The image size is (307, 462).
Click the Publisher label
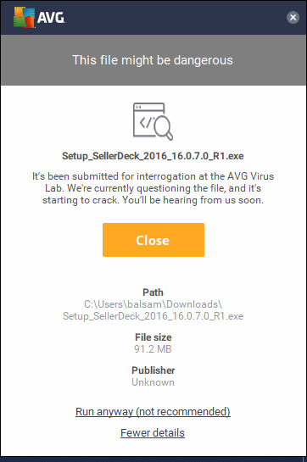point(153,370)
